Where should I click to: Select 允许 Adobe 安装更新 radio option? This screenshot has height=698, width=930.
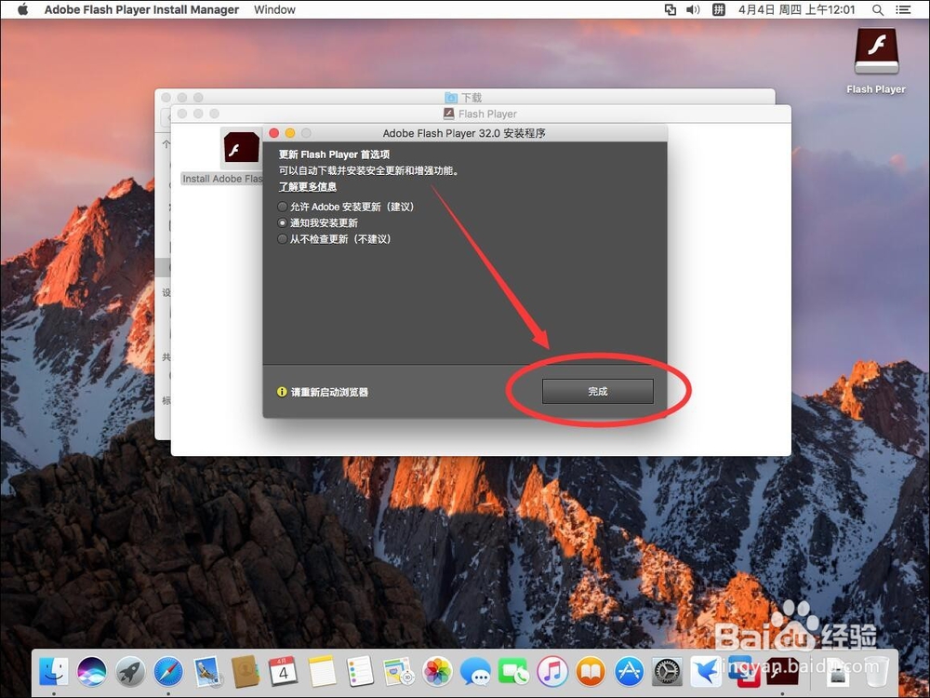(283, 207)
